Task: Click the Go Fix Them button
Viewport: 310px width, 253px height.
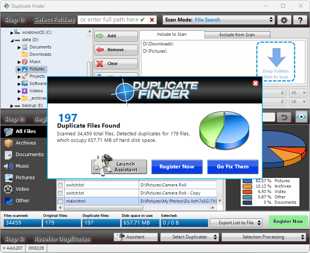Action: coord(233,167)
